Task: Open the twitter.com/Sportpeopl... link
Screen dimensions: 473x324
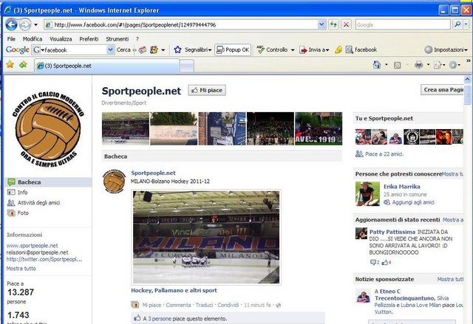Action: (x=44, y=259)
